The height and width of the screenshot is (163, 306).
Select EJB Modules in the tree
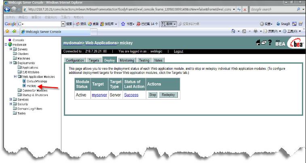pos(31,72)
